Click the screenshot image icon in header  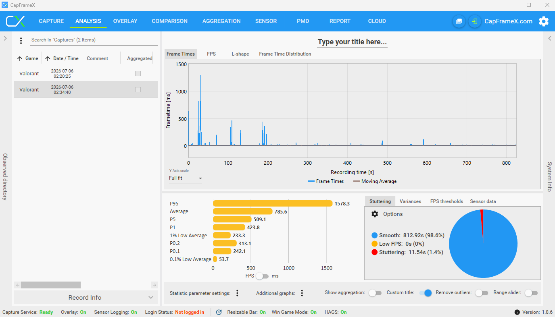459,21
